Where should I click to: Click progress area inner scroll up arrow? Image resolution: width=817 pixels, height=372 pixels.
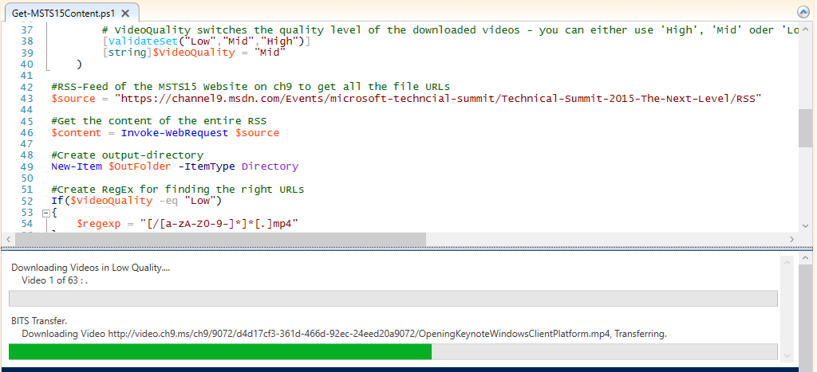coord(789,260)
